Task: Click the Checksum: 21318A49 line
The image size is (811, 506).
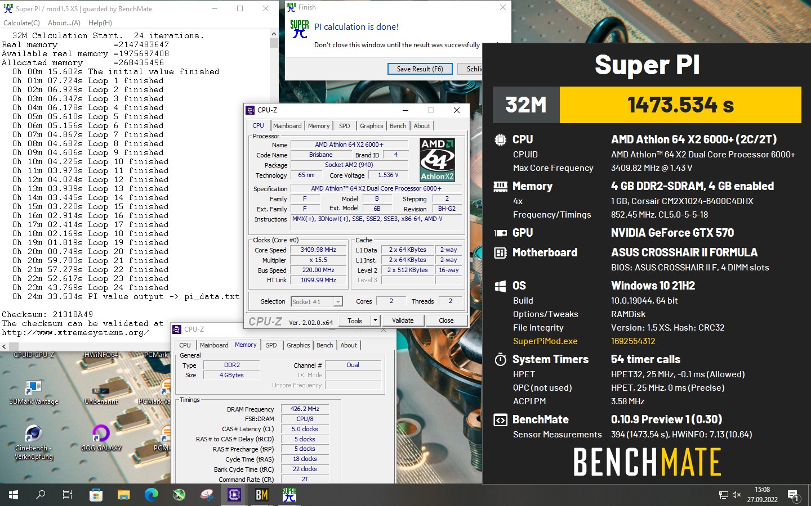Action: click(x=47, y=314)
